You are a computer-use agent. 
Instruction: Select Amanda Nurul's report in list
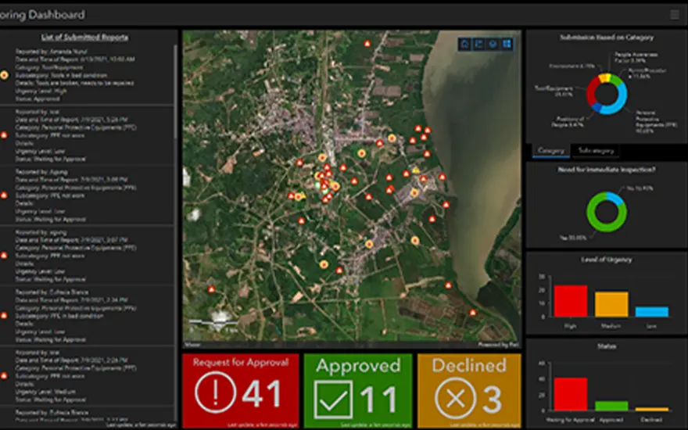87,75
